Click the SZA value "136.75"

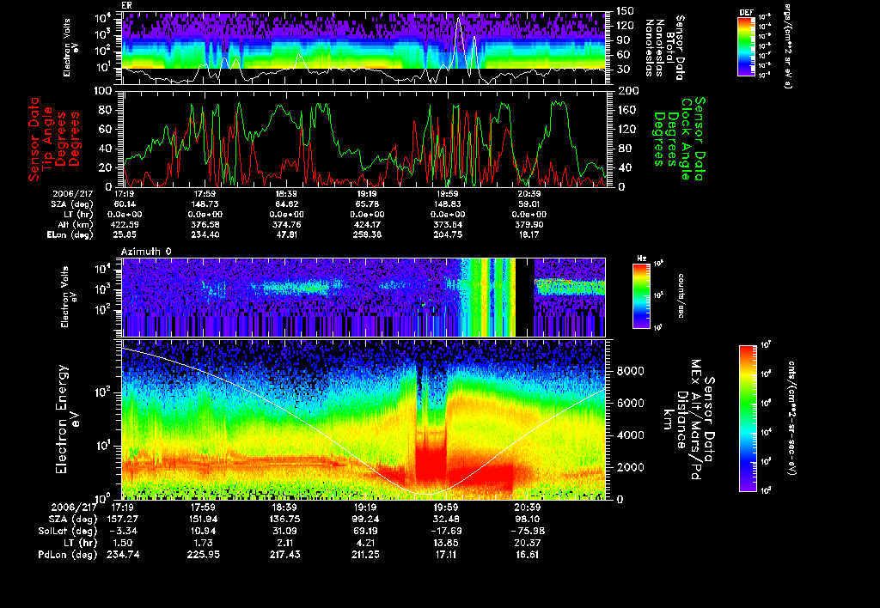285,519
